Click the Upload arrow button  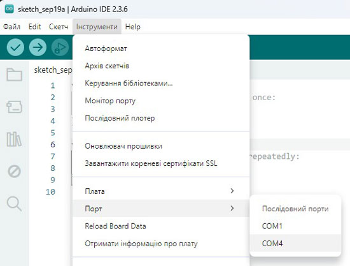38,47
